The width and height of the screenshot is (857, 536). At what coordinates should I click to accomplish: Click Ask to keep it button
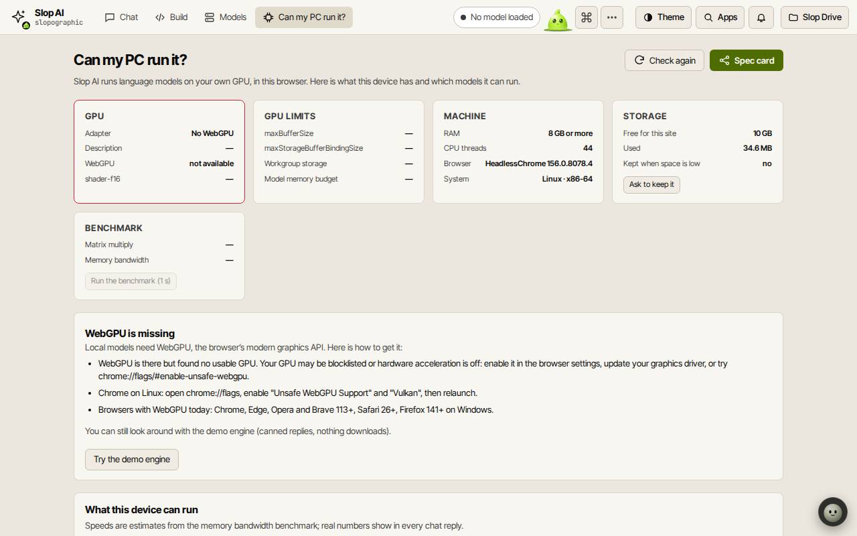pyautogui.click(x=651, y=185)
